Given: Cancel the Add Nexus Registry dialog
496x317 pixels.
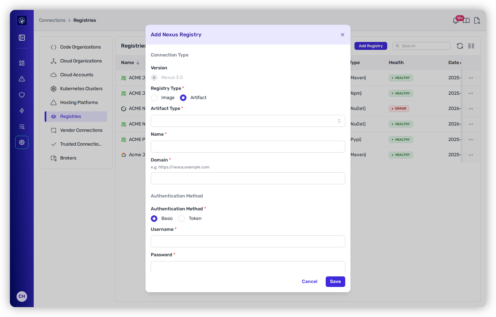Looking at the screenshot, I should point(310,282).
